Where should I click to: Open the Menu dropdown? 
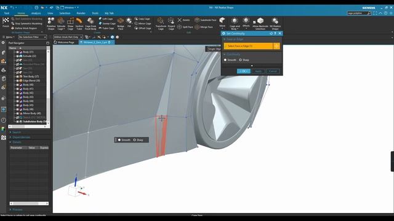pyautogui.click(x=9, y=37)
